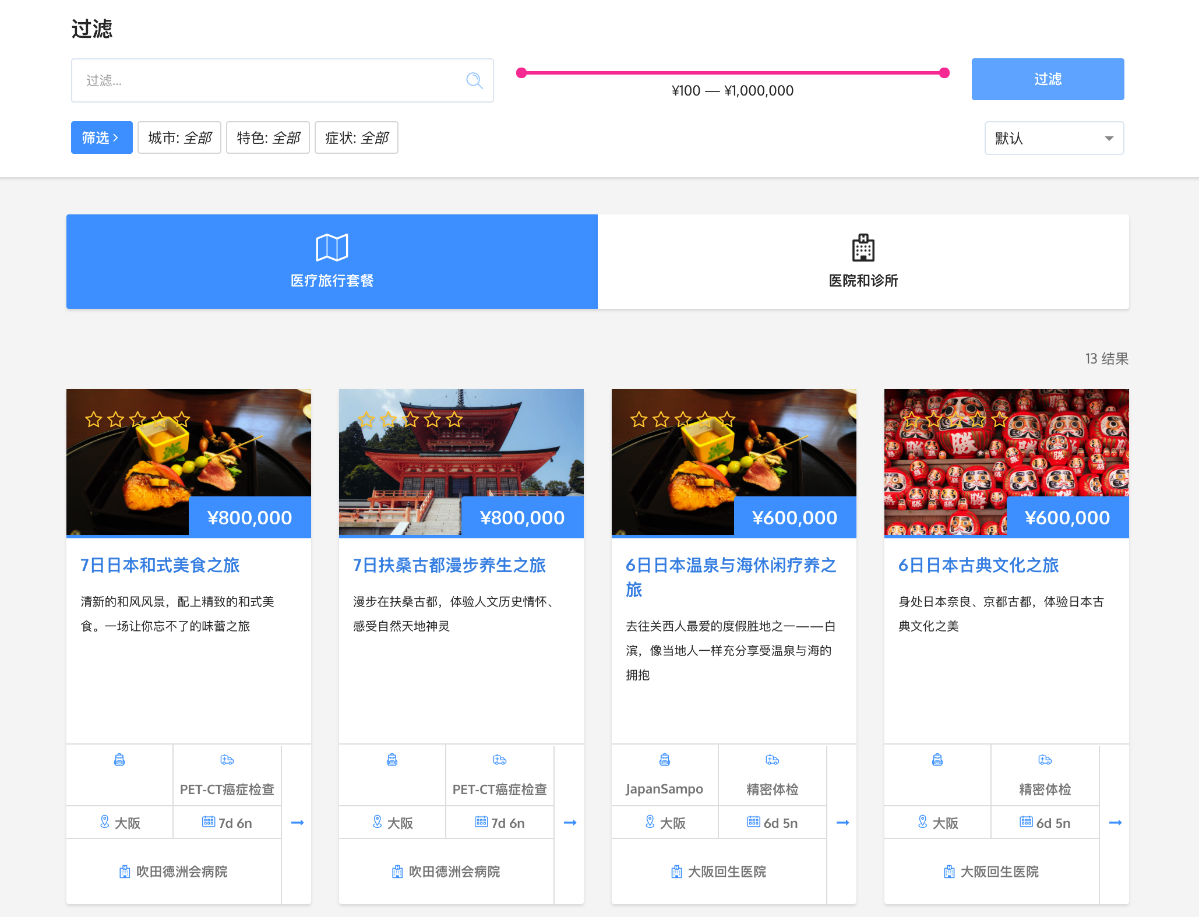1199x917 pixels.
Task: Click hospital icon beside 大阪回生医院 on 古典文化 card
Action: point(949,872)
